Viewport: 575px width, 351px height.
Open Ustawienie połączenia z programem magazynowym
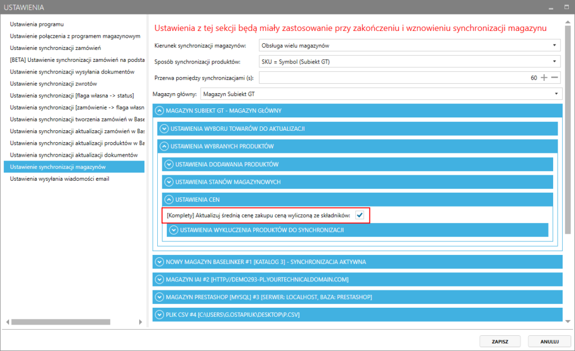pos(74,36)
